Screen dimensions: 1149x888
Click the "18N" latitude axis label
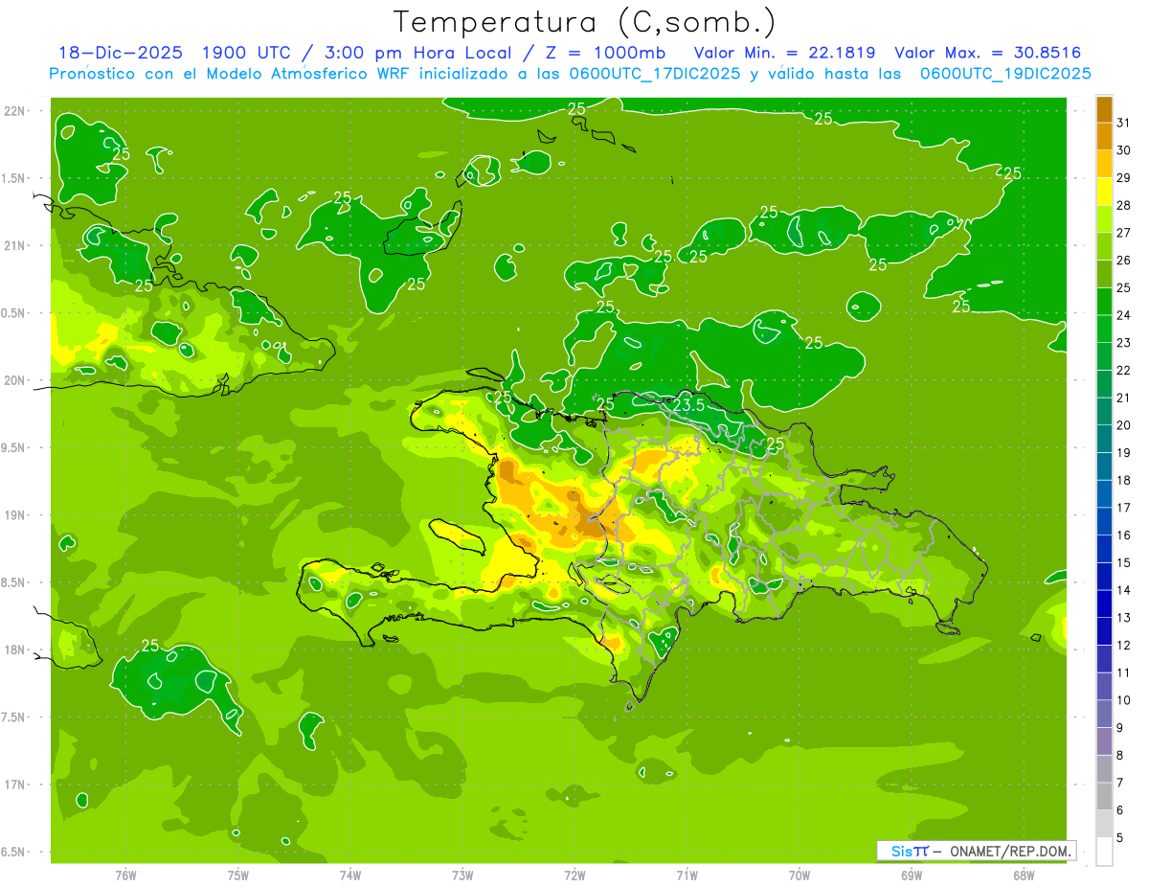click(14, 649)
